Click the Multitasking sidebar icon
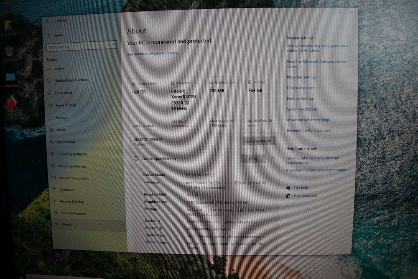The width and height of the screenshot is (418, 279). (x=52, y=142)
